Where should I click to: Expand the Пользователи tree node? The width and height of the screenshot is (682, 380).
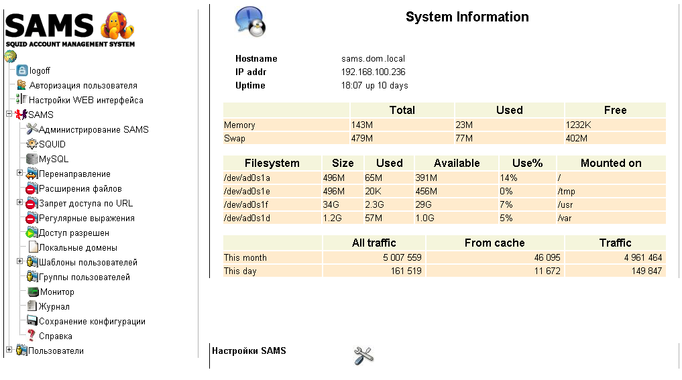(9, 350)
